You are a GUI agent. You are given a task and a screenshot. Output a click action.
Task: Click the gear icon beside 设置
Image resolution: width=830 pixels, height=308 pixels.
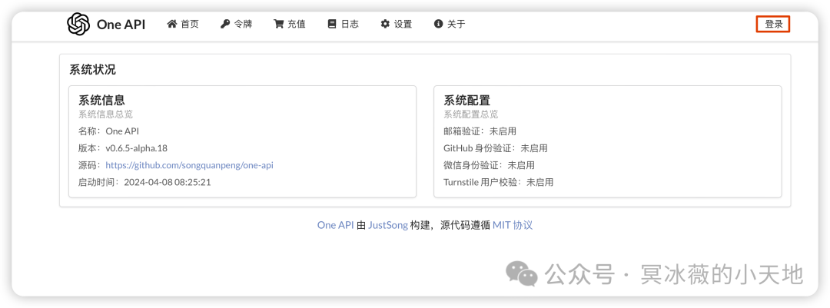385,24
